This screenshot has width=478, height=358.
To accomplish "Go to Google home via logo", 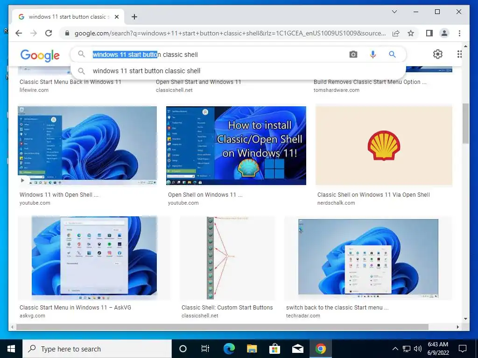I will 40,55.
